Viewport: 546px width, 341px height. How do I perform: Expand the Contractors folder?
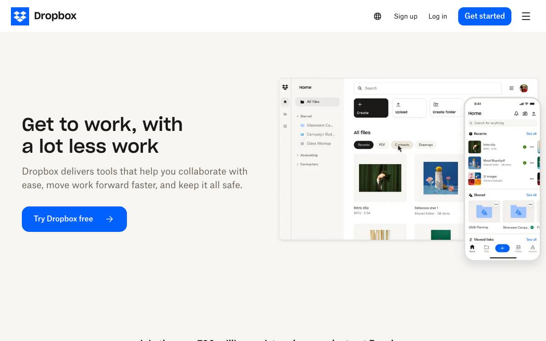pos(308,164)
